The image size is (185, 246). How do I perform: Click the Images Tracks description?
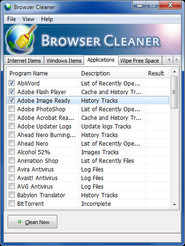click(x=100, y=152)
